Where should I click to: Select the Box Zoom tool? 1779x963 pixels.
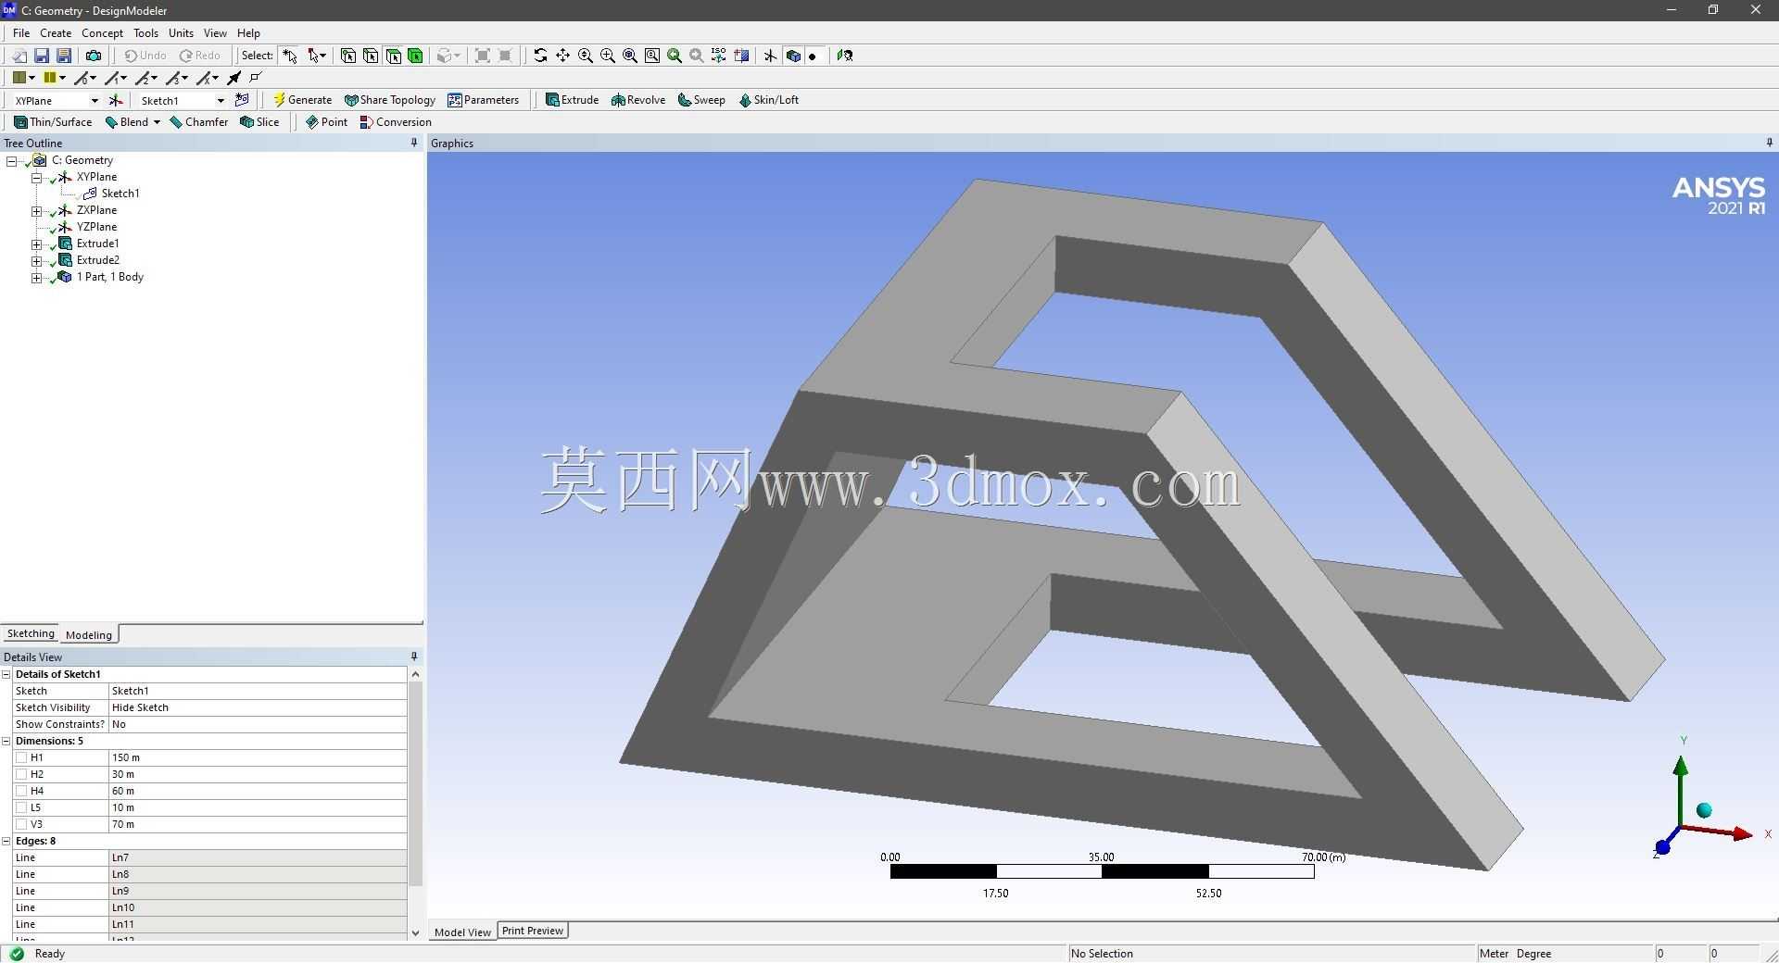[607, 56]
